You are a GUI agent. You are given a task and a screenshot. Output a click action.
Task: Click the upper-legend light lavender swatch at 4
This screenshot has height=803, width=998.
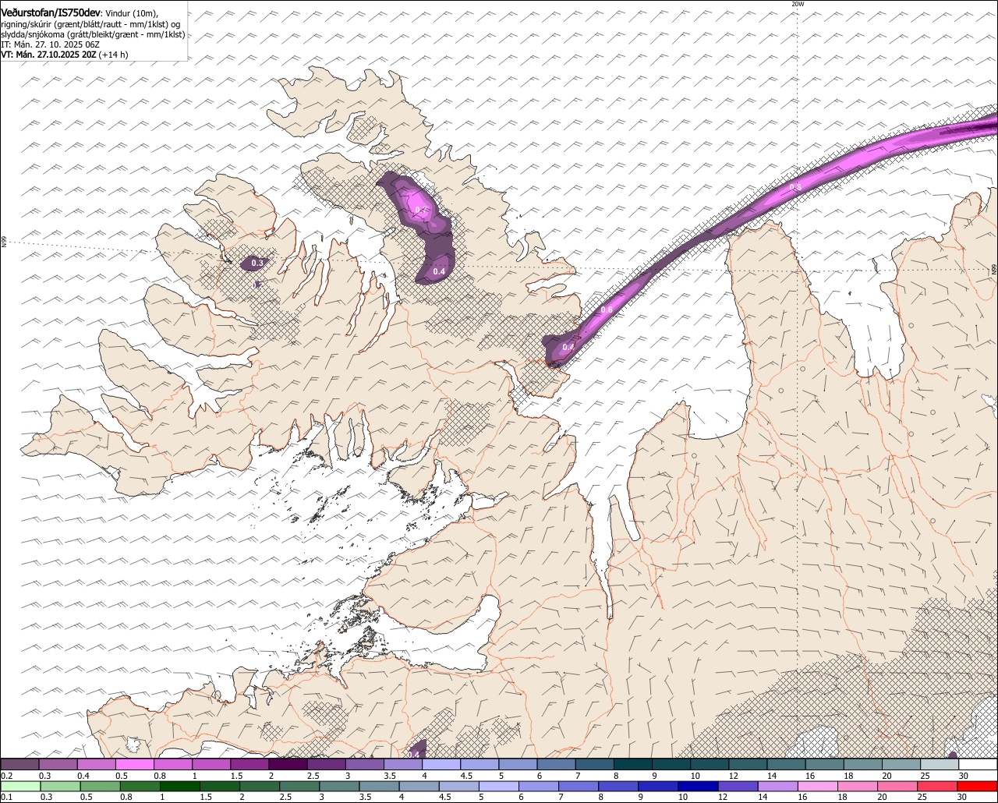click(x=441, y=764)
